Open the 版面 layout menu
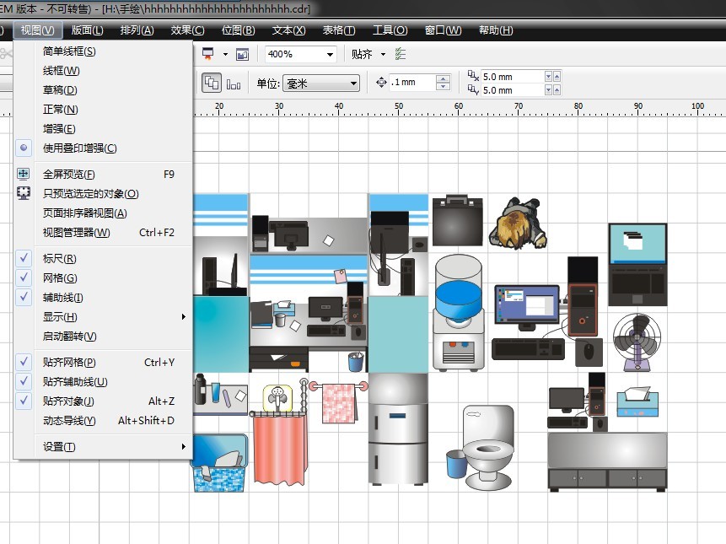This screenshot has width=726, height=544. pos(87,30)
